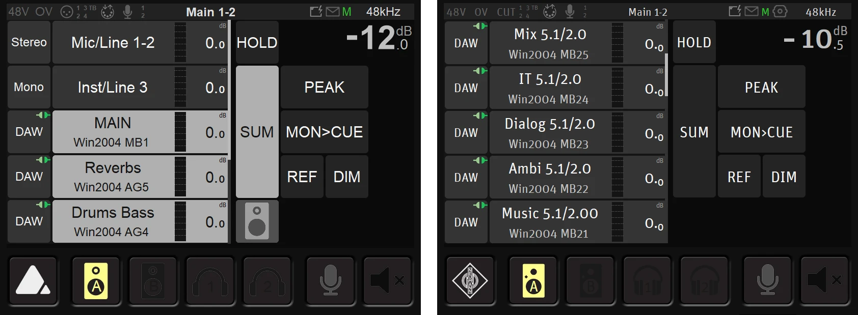Select speaker A icon in left panel

pos(96,281)
